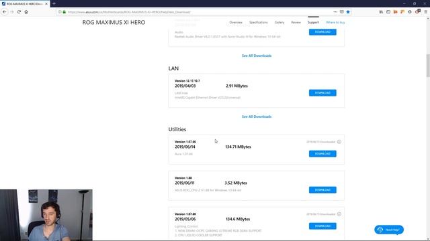Click the 134.71 MBytes file size

click(x=238, y=147)
